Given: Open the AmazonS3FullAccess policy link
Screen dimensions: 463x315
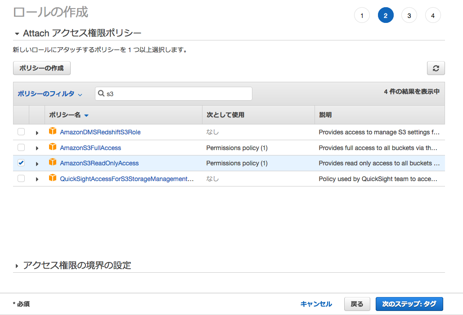Looking at the screenshot, I should [x=90, y=148].
